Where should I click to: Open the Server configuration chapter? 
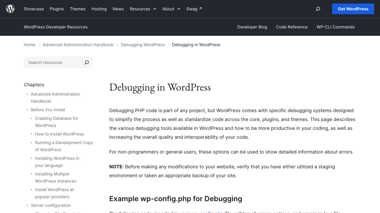click(51, 205)
